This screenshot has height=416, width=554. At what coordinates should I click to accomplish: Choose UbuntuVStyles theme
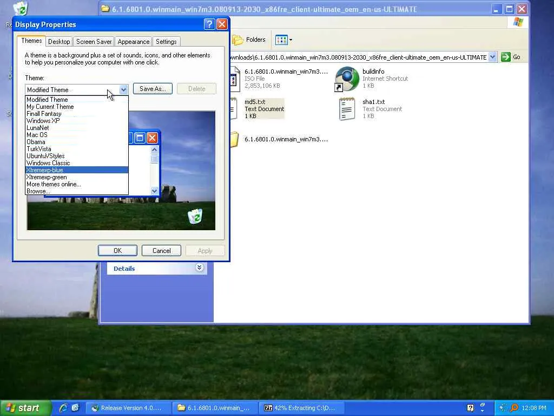pos(77,156)
